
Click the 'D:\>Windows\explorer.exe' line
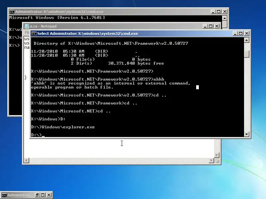click(63, 127)
